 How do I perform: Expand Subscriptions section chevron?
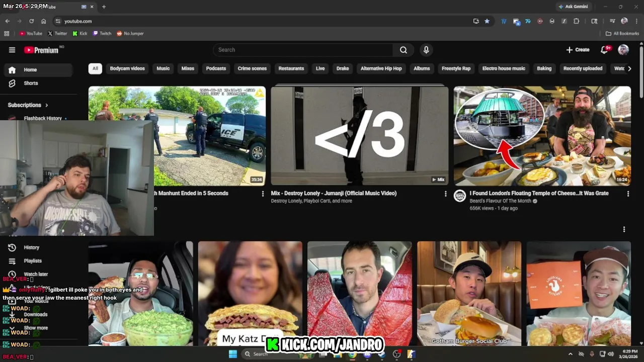click(x=47, y=105)
